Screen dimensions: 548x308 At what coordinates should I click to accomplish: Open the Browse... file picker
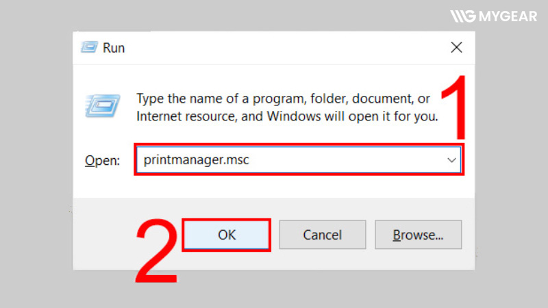click(418, 235)
